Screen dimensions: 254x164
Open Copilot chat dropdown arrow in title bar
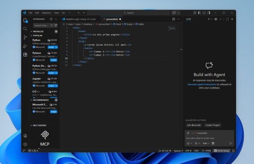(x=178, y=12)
